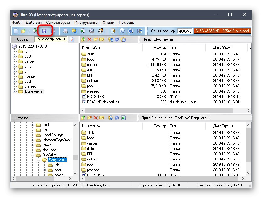Select preseed folder in catalog file list

[x=93, y=170]
